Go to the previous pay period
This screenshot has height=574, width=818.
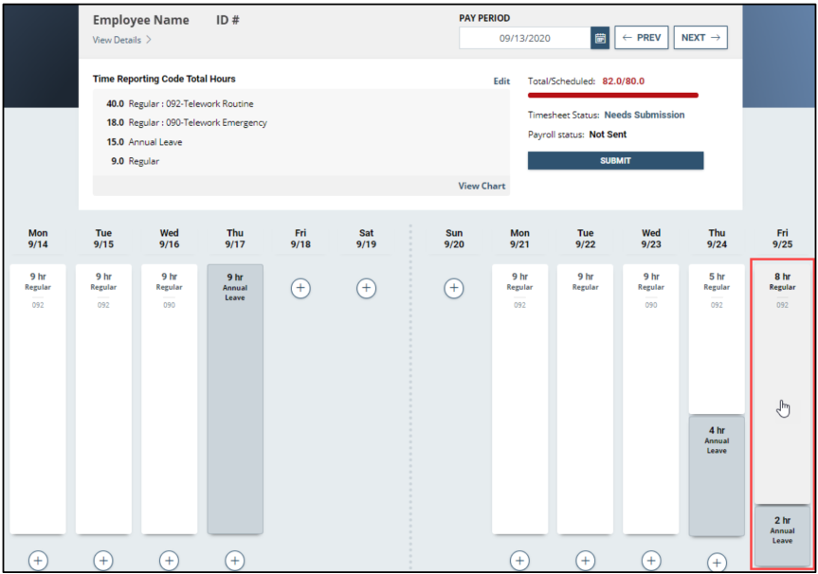(x=642, y=37)
